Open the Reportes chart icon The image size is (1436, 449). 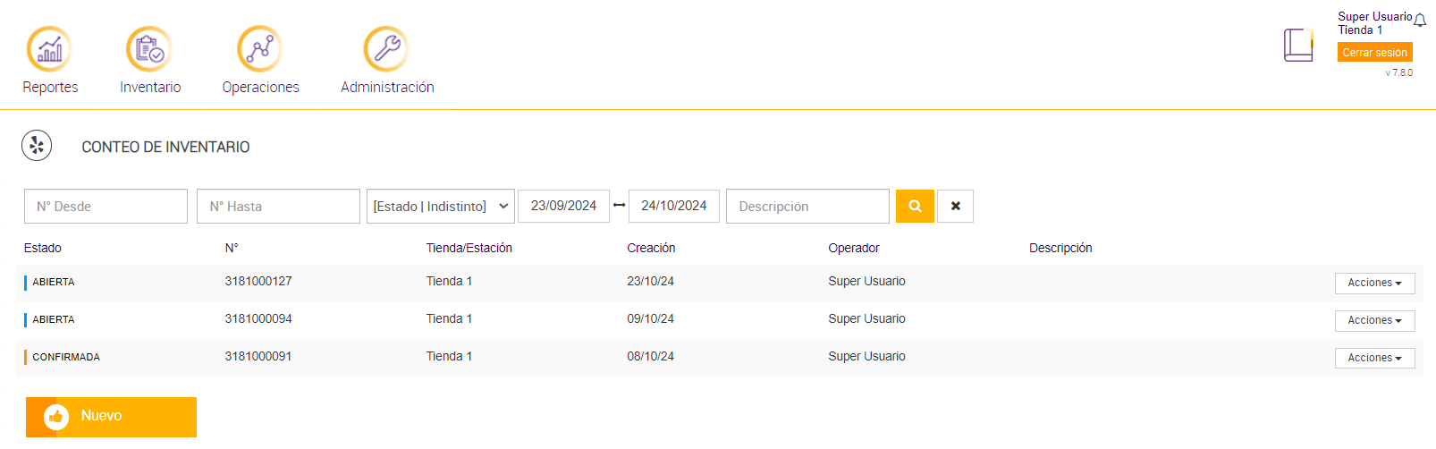click(x=49, y=49)
